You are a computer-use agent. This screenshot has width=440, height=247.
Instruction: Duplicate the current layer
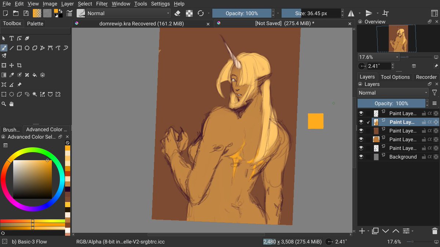pyautogui.click(x=375, y=231)
